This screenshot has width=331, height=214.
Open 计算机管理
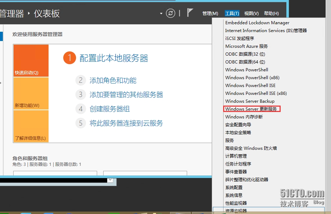(236, 156)
